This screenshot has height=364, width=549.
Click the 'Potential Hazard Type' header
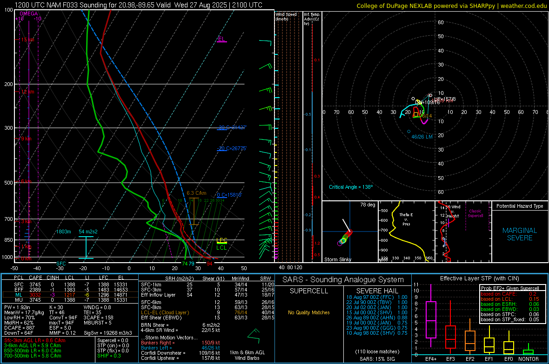point(520,206)
